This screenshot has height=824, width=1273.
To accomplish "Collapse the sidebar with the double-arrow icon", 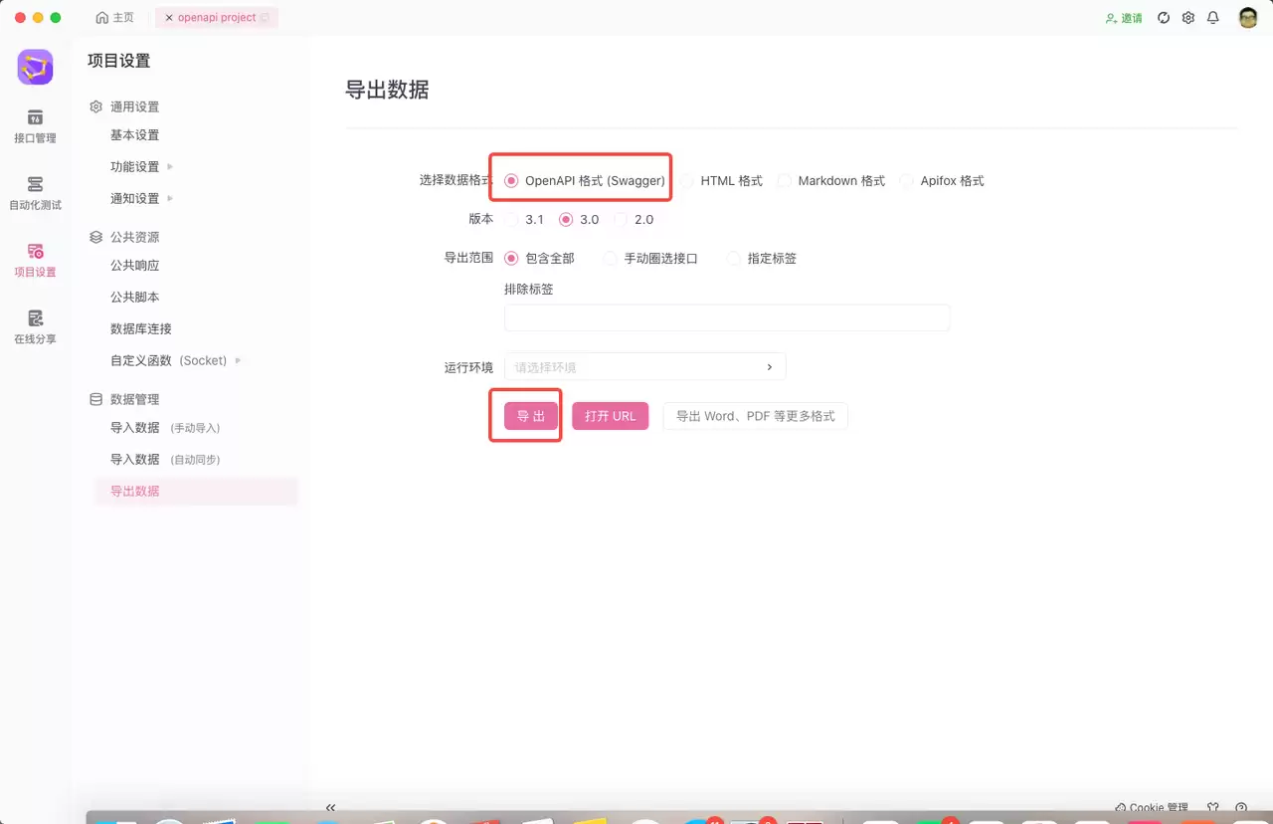I will click(331, 808).
